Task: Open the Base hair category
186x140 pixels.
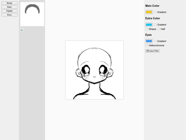Action: click(9, 7)
